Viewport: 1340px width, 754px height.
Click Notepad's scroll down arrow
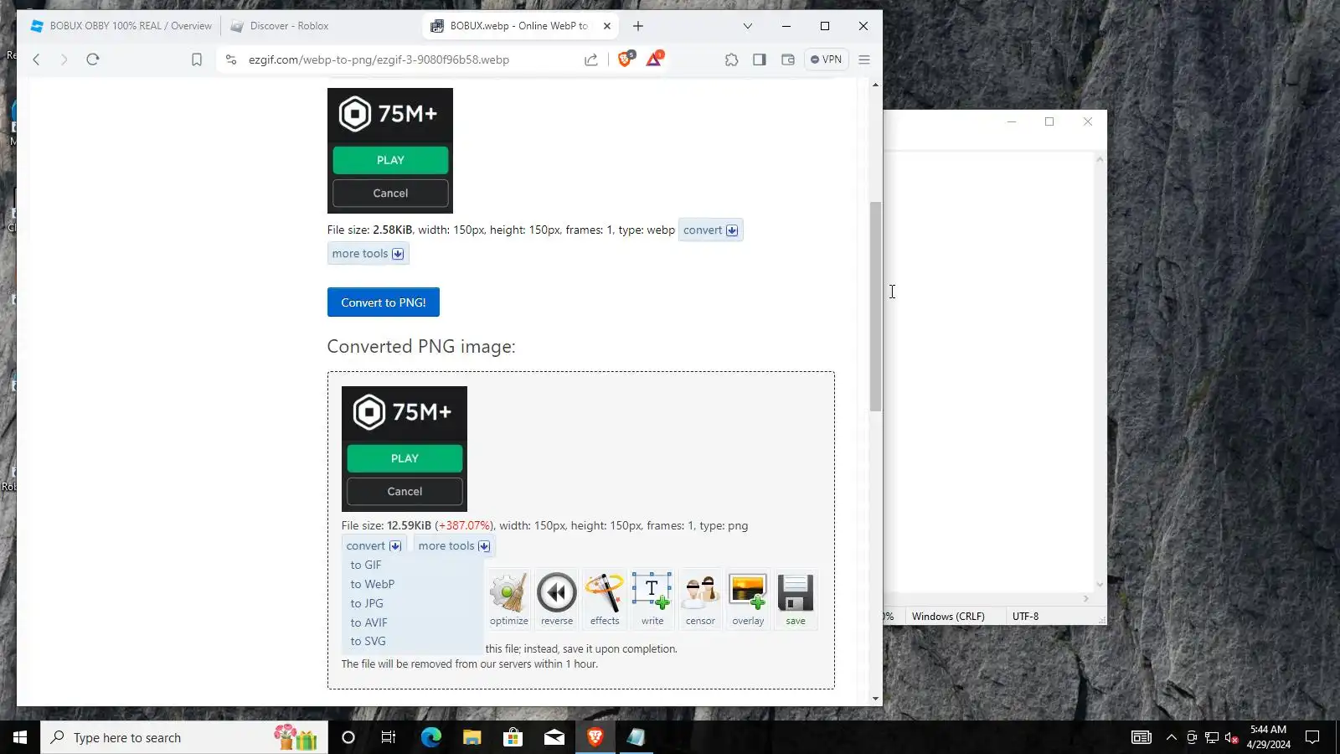pos(1100,585)
